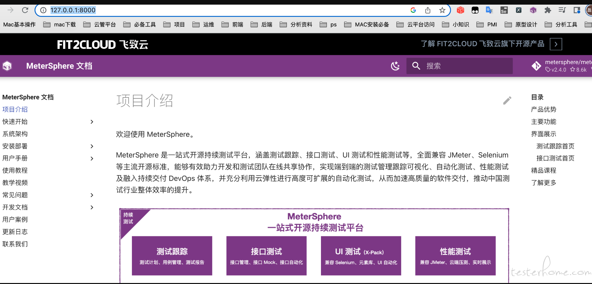Jump to 主要功能 in the table of contents

[x=544, y=122]
